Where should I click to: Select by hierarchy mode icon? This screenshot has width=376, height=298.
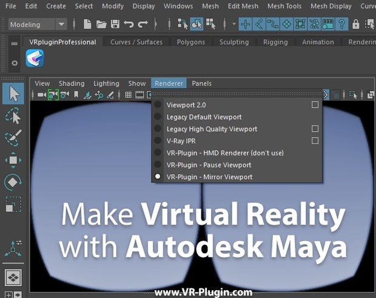183,24
